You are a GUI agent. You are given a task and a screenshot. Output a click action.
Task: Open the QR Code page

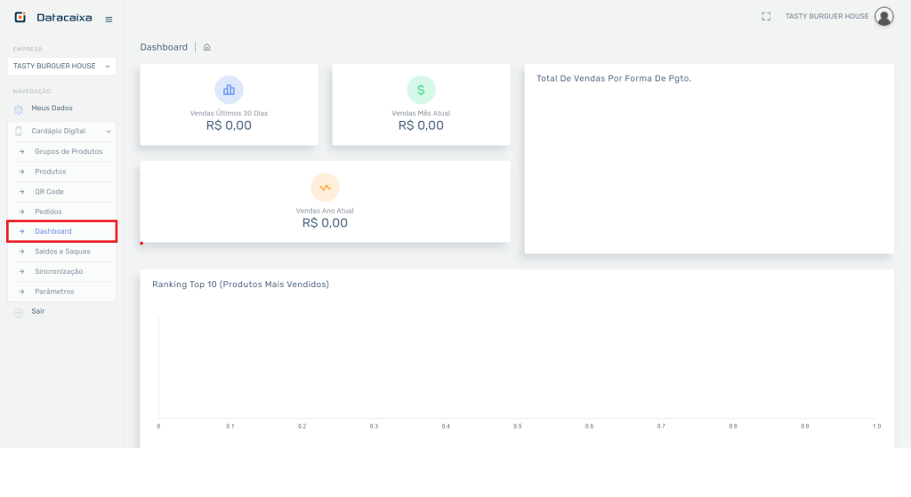click(x=49, y=191)
